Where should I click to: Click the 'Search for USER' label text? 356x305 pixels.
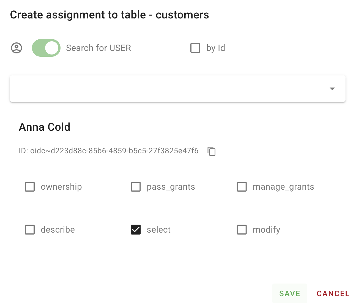(x=98, y=48)
